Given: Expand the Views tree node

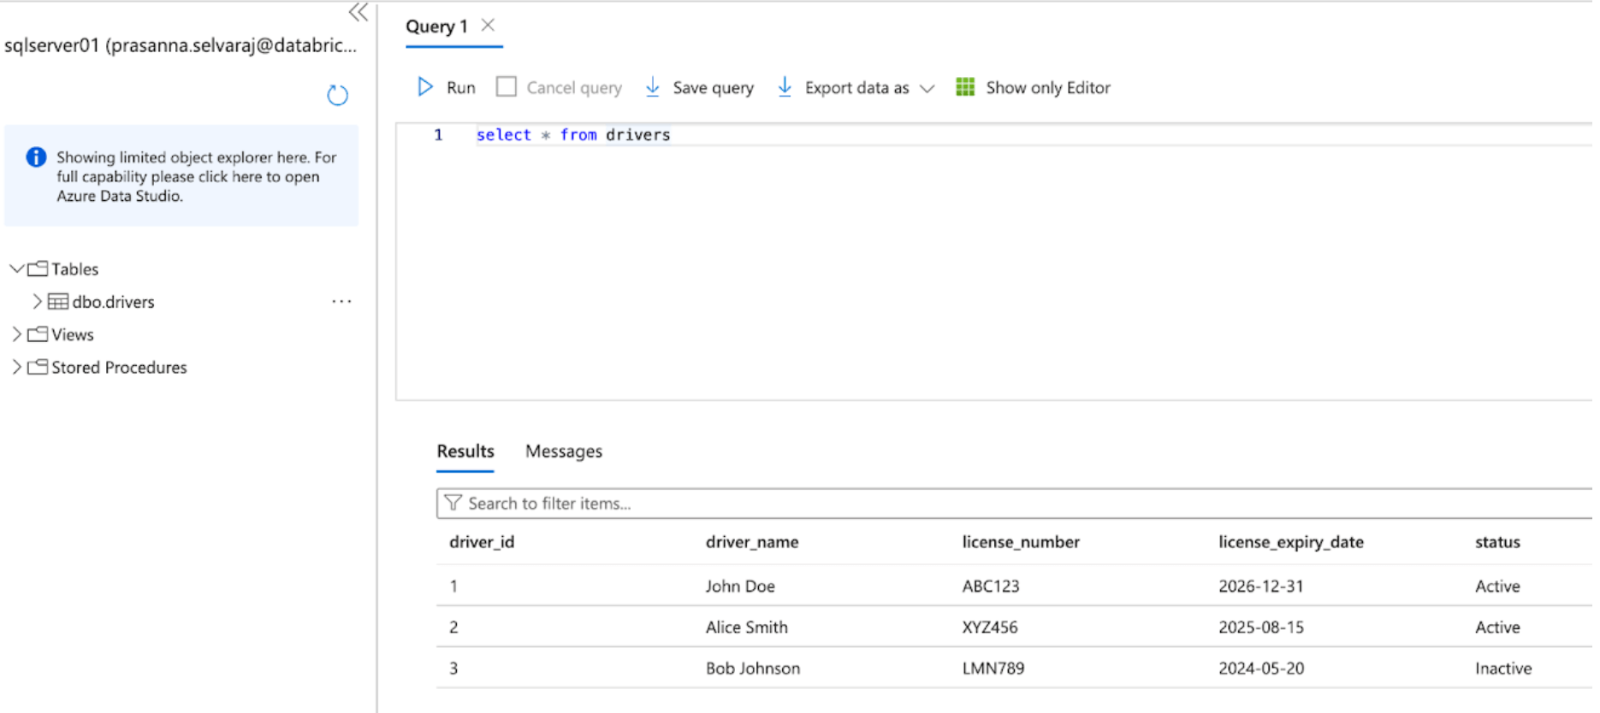Looking at the screenshot, I should [x=16, y=334].
